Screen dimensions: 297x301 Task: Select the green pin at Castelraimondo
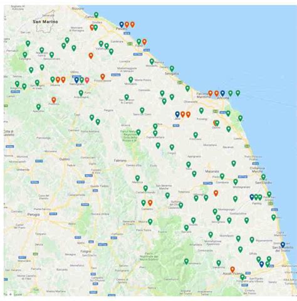pyautogui.click(x=145, y=188)
